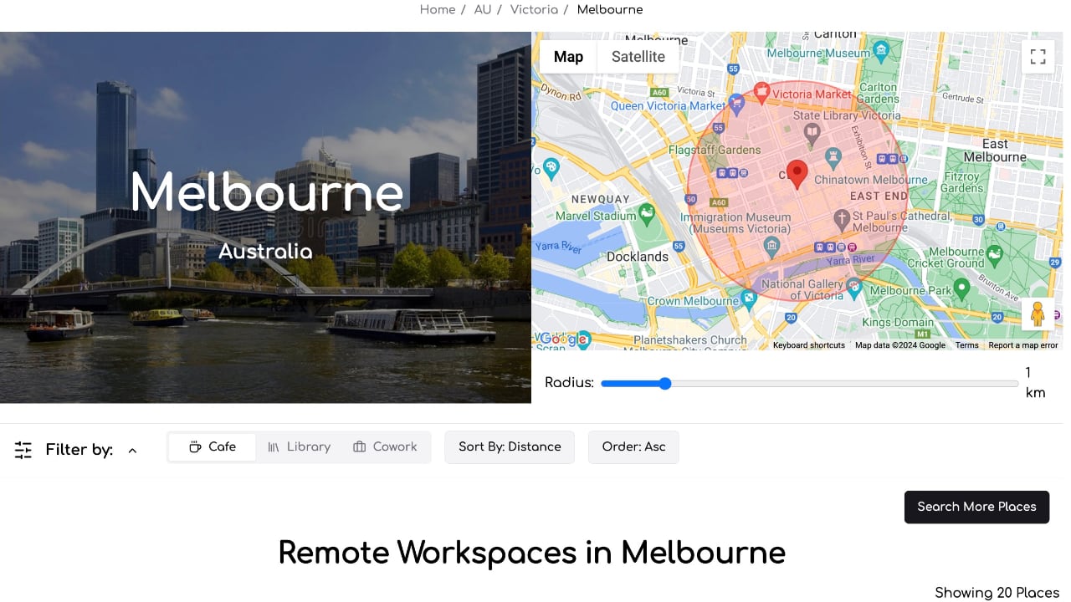Click the Radius slider handle

[665, 384]
